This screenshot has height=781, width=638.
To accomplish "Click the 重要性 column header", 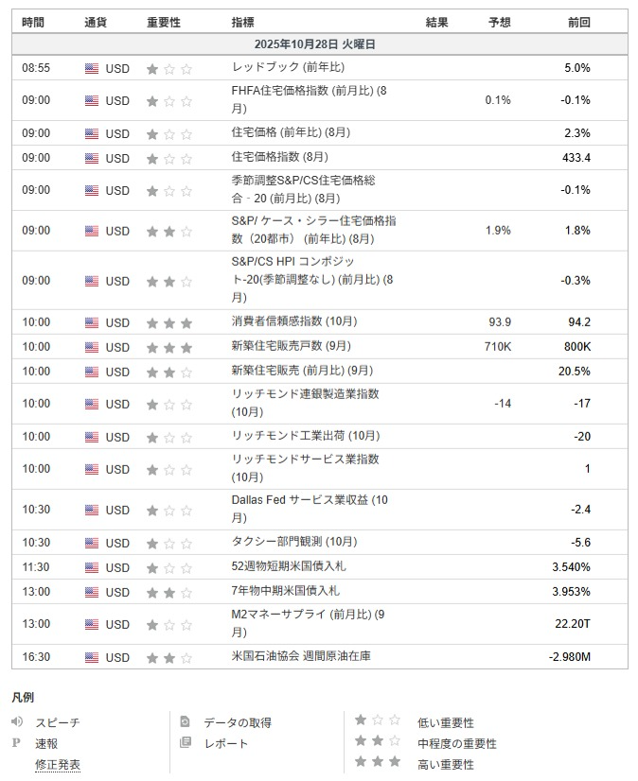I will (164, 22).
